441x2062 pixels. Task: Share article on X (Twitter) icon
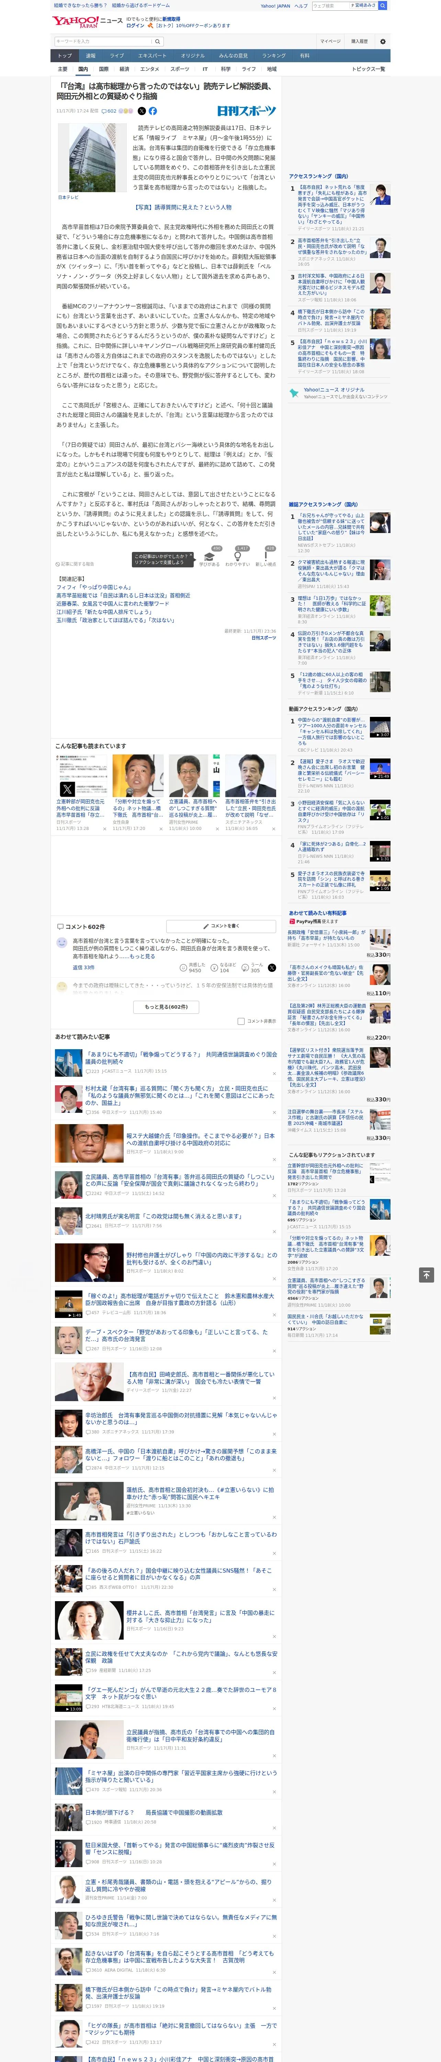click(x=142, y=111)
